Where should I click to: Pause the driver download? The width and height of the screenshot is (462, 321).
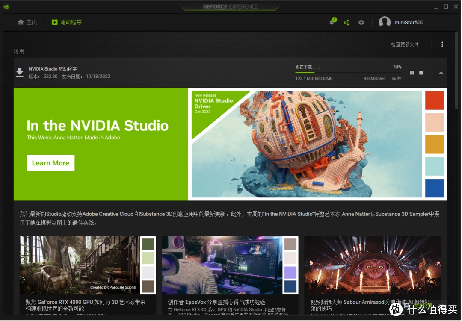412,73
